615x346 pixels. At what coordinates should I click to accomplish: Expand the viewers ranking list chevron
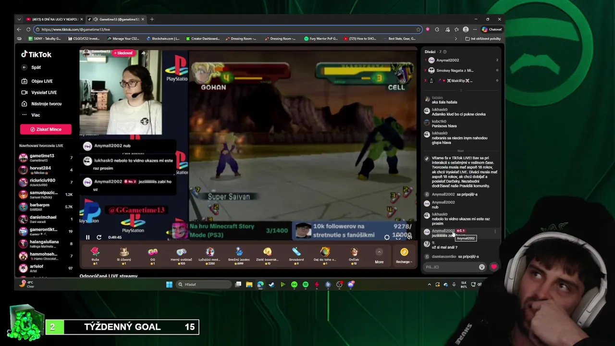[x=461, y=90]
